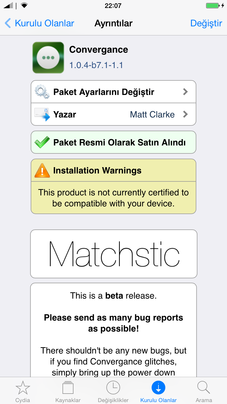Select Installation Warnings header
Image resolution: width=227 pixels, height=404 pixels.
coord(113,170)
